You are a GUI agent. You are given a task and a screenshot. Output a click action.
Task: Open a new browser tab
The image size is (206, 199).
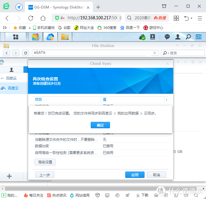pyautogui.click(x=98, y=7)
